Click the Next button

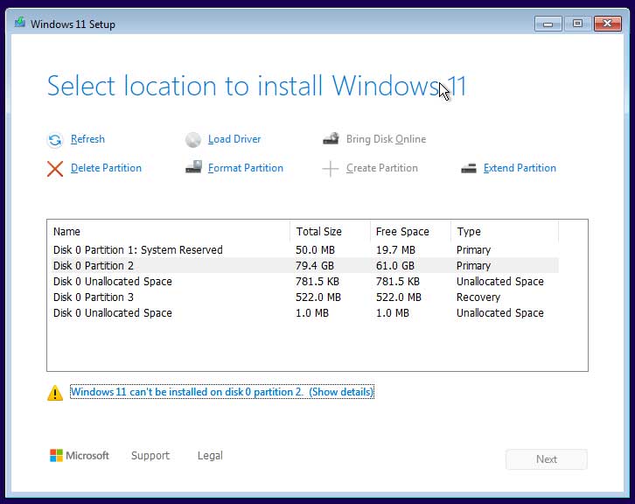tap(547, 459)
